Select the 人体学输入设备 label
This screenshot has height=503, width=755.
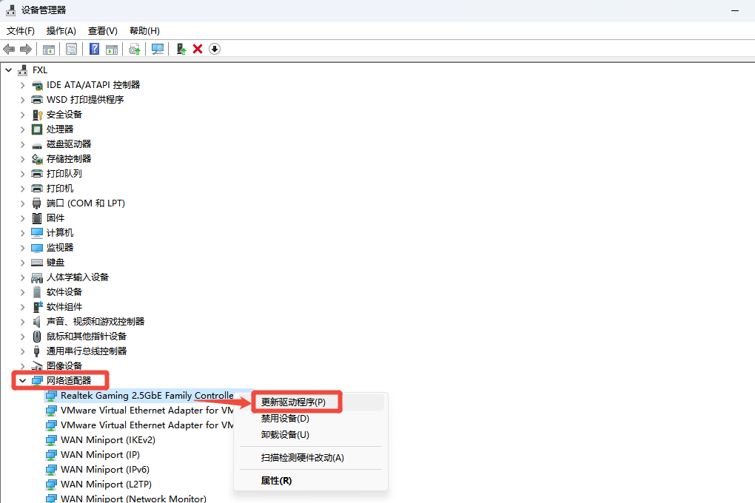(78, 277)
